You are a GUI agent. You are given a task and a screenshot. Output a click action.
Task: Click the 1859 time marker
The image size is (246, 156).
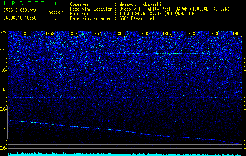214,34
